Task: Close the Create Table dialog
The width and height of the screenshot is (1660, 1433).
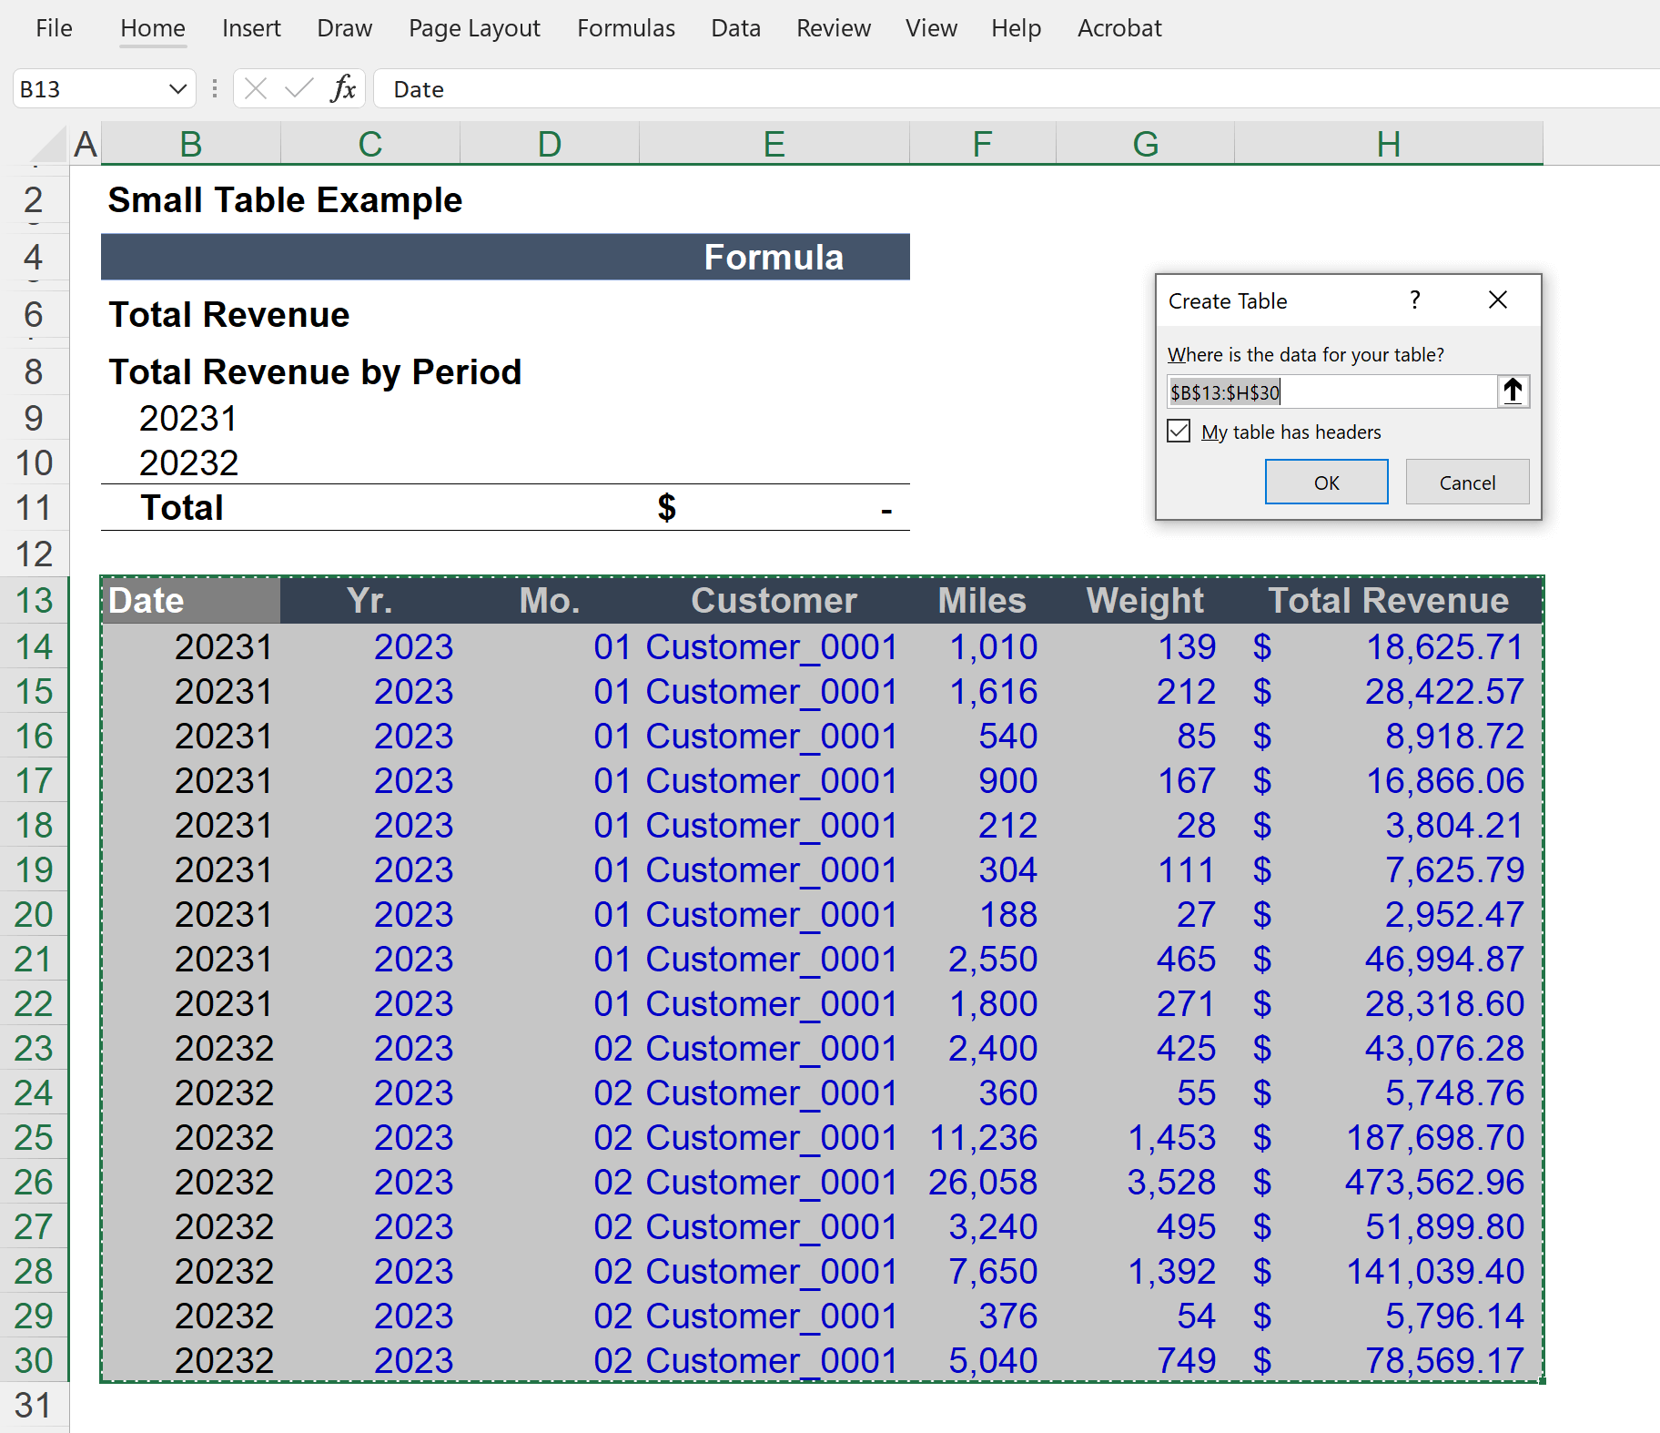Action: (x=1498, y=300)
